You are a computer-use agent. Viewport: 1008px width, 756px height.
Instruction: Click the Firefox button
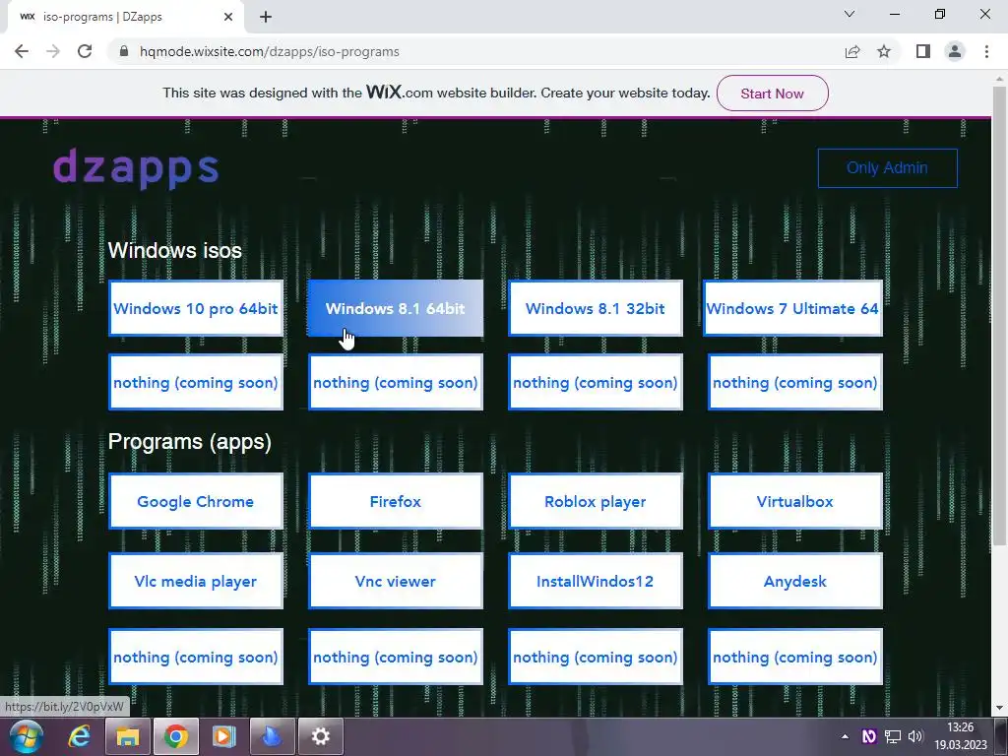click(x=396, y=501)
